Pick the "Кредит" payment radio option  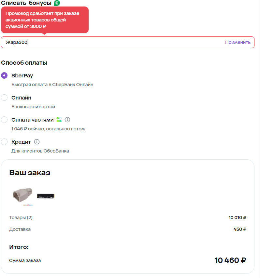(4, 142)
